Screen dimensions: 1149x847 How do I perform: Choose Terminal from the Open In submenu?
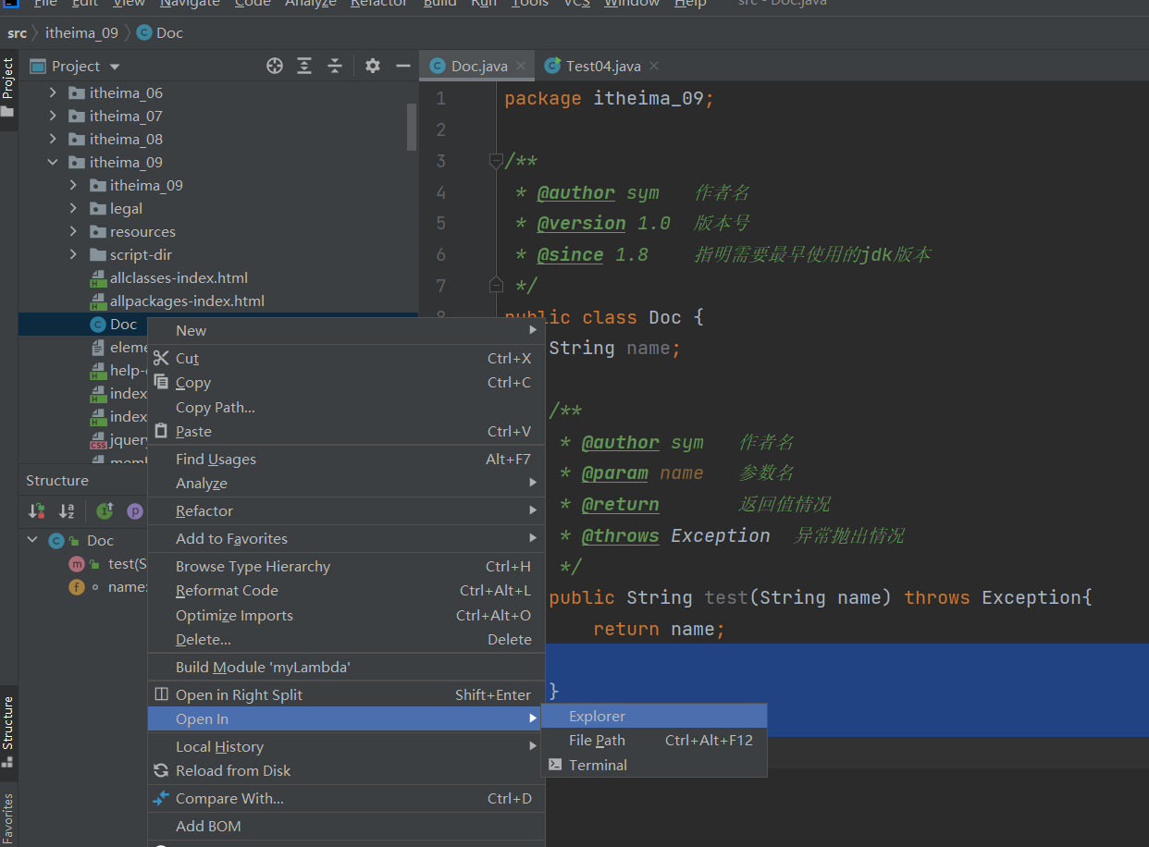click(654, 765)
